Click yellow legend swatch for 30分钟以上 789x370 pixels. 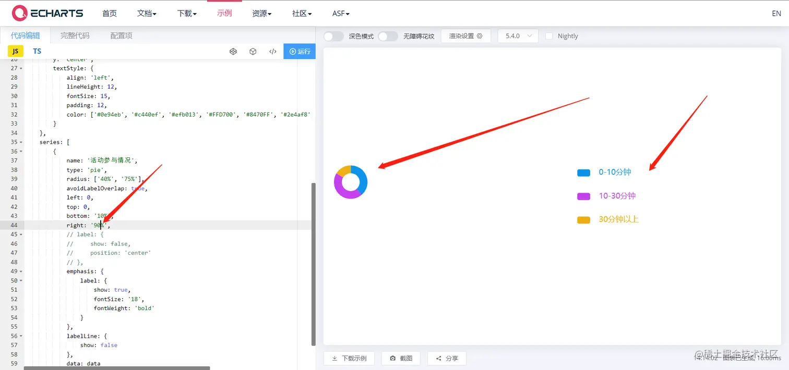click(583, 220)
